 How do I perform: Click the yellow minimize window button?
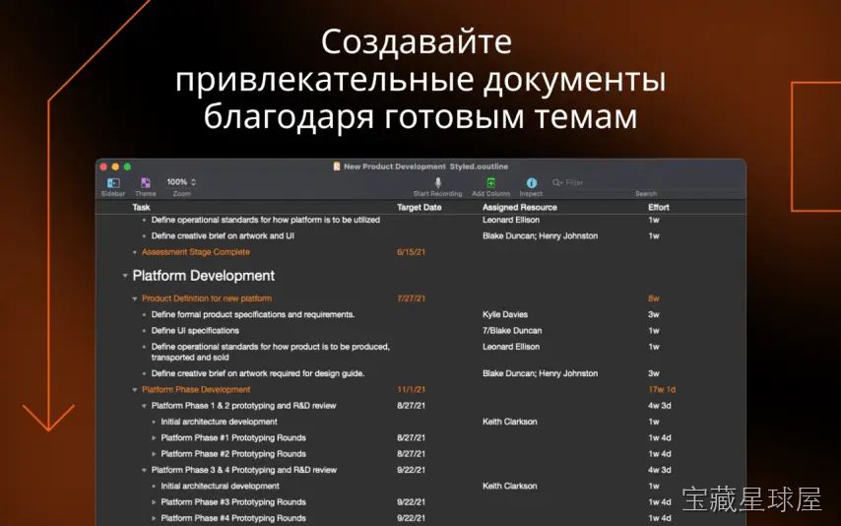[x=115, y=166]
